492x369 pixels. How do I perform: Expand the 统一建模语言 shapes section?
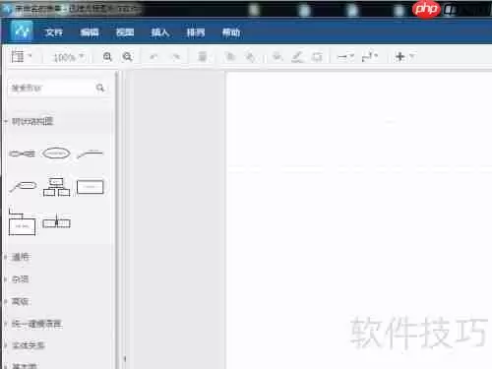36,324
